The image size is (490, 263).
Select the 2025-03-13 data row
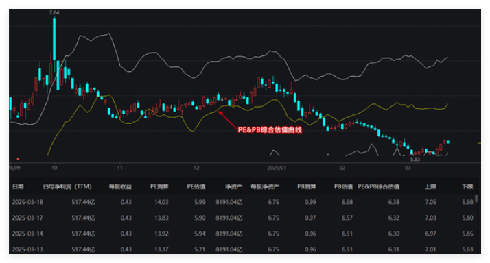click(242, 249)
